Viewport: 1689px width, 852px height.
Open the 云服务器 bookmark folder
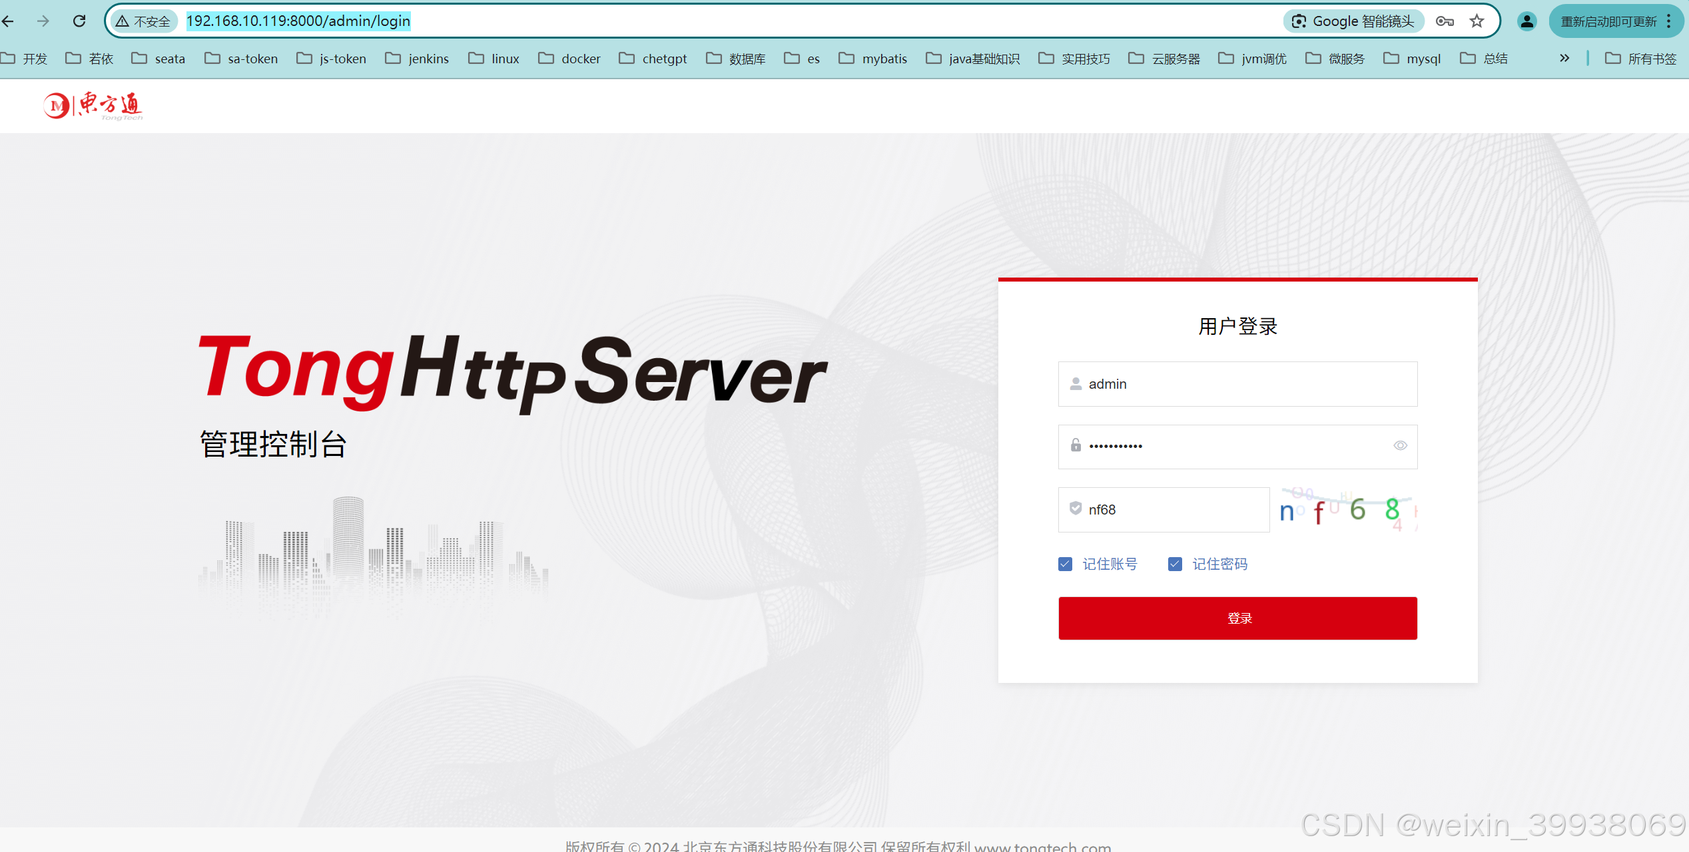point(1164,59)
